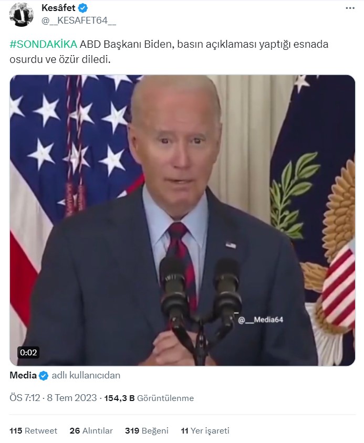Open the #SONDAKİKA hashtag
The image size is (364, 443).
[x=43, y=45]
